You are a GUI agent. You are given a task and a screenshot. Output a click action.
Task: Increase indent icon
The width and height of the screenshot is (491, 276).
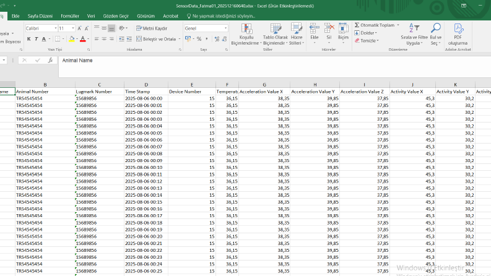tap(129, 39)
